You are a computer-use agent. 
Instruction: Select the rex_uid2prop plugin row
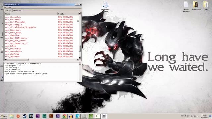(x=41, y=54)
